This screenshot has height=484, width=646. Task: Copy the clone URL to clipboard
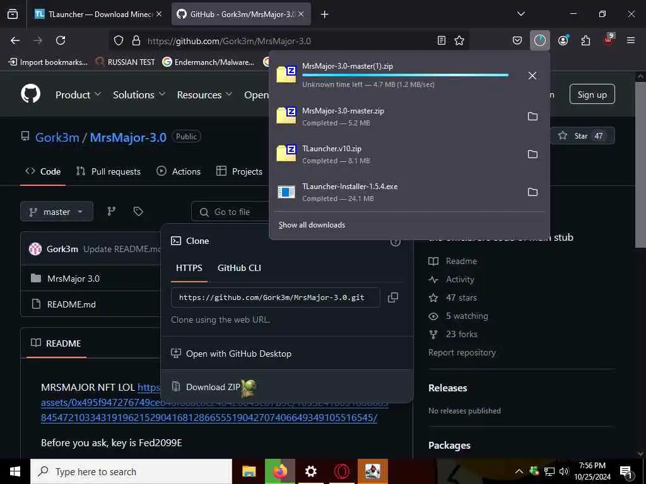tap(392, 297)
